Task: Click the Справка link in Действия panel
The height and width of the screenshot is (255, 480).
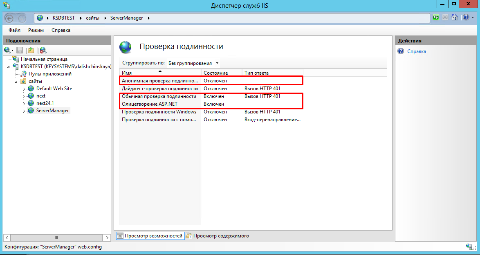Action: [x=416, y=51]
